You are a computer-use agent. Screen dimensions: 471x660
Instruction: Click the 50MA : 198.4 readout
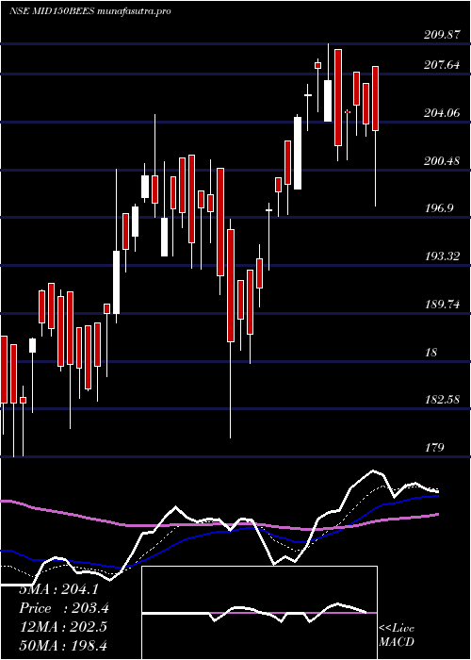[63, 645]
